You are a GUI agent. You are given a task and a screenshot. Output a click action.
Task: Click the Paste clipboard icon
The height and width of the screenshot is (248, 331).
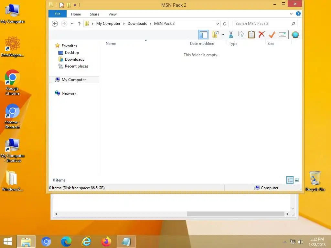(x=251, y=35)
